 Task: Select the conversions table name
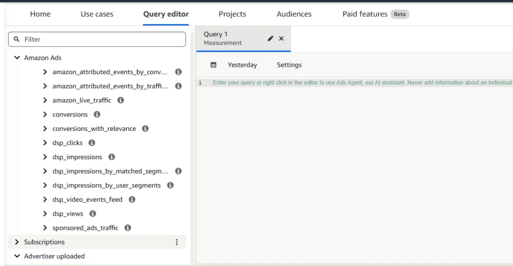(x=70, y=114)
